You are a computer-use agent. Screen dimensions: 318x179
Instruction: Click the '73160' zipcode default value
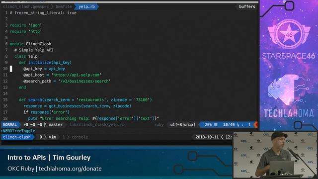coord(142,100)
